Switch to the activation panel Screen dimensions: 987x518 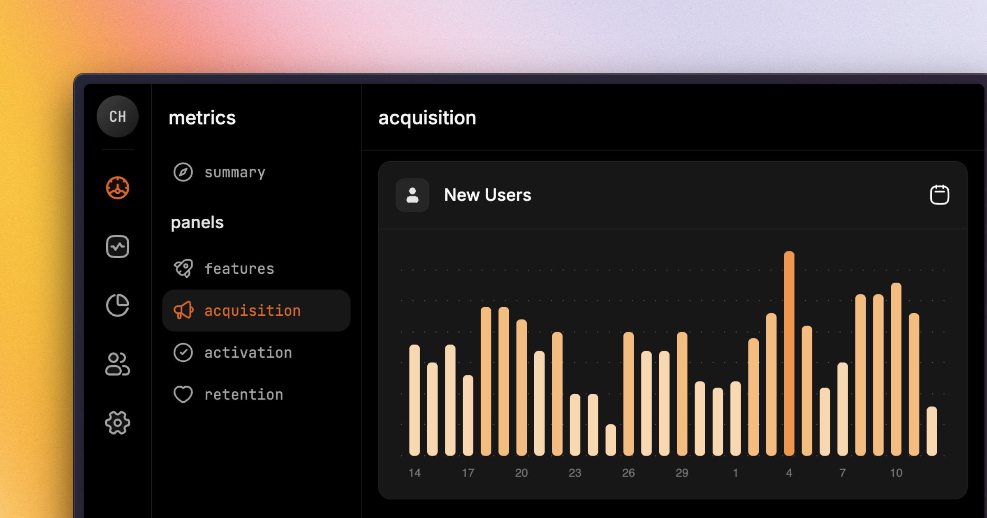(x=248, y=353)
